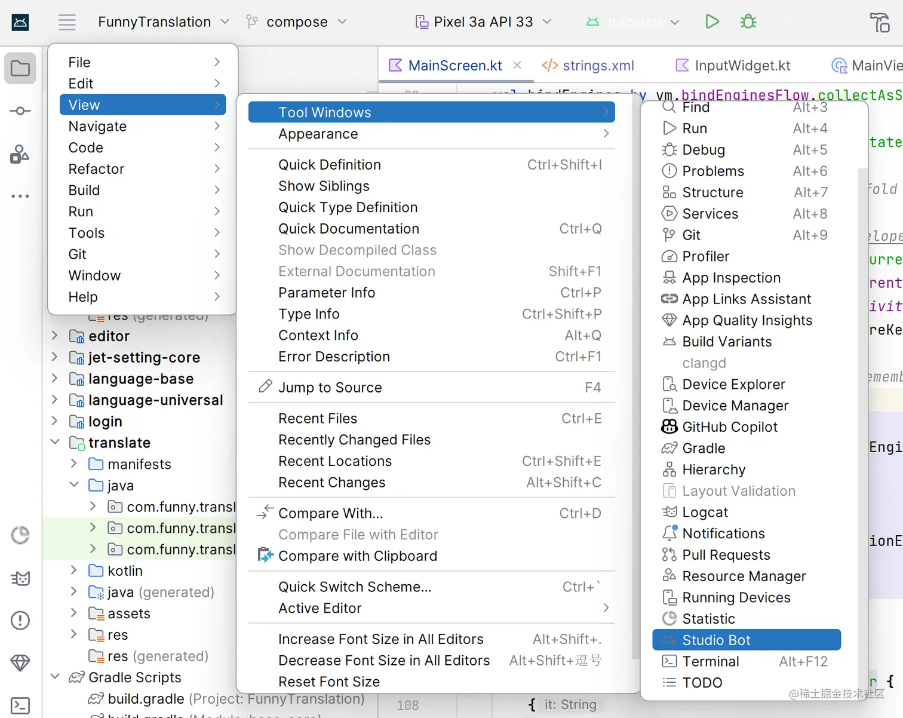The height and width of the screenshot is (718, 903).
Task: Switch to the InputWidget.kt tab
Action: pos(733,65)
